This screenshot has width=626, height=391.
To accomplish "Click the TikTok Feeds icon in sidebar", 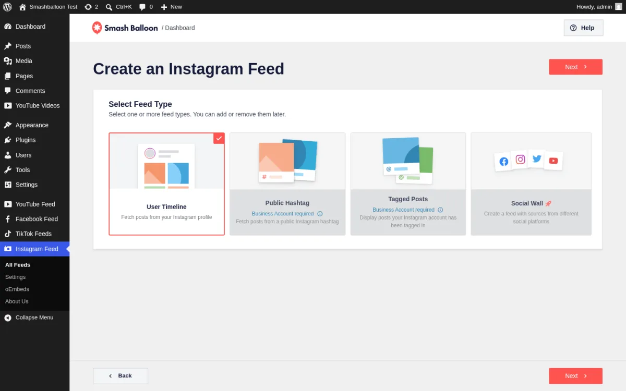I will pyautogui.click(x=8, y=234).
